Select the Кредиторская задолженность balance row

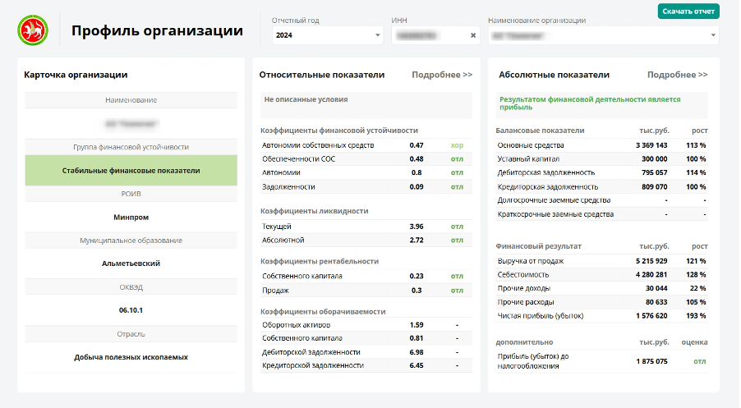(601, 187)
